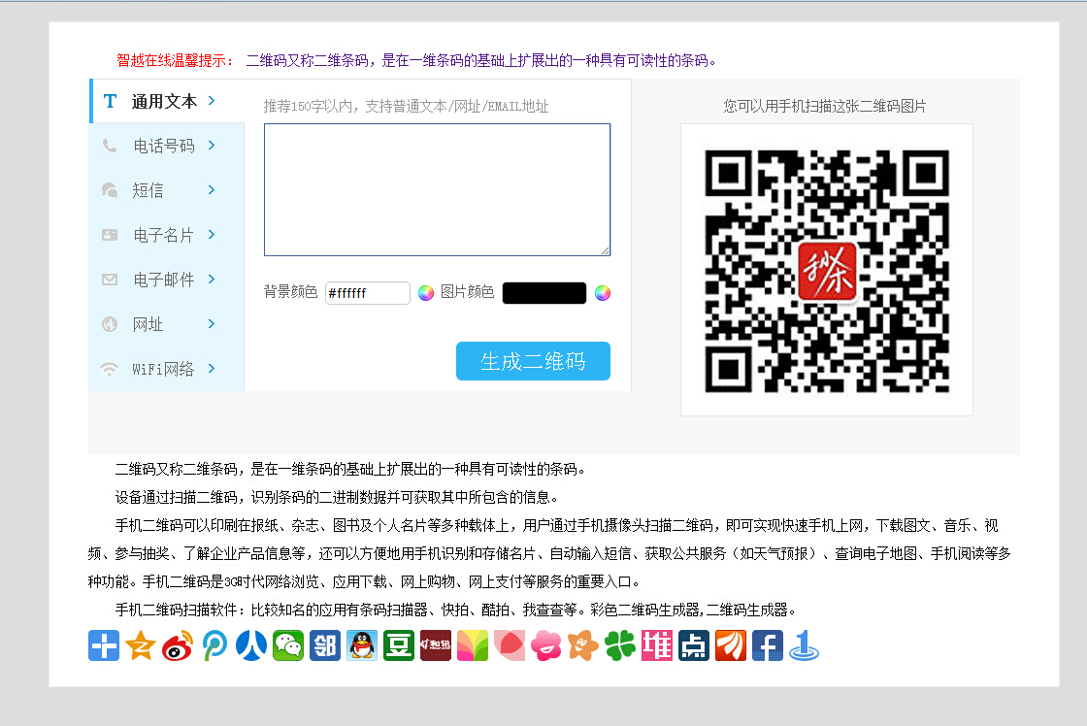Click the Facebook share icon
The height and width of the screenshot is (726, 1087).
pos(768,645)
